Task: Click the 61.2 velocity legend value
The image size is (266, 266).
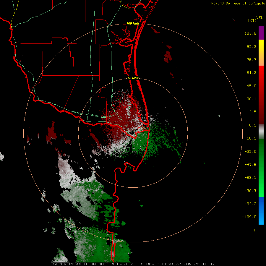Action: 252,73
